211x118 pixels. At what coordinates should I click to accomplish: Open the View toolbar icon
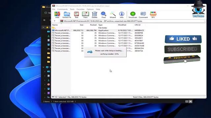tap(85, 15)
